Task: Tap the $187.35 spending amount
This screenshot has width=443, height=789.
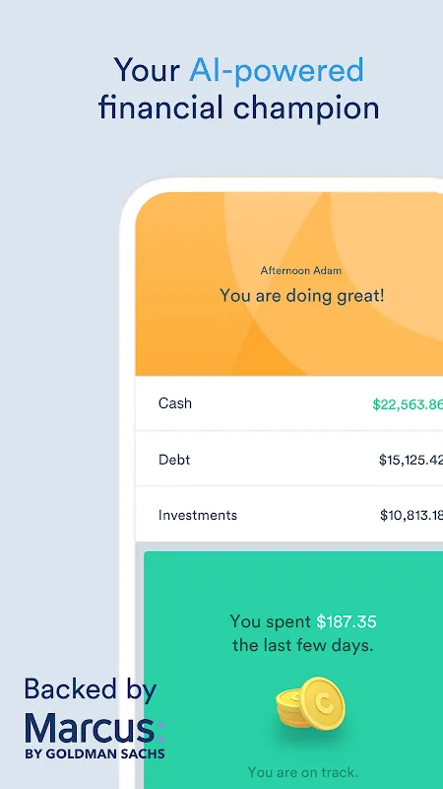Action: (347, 622)
